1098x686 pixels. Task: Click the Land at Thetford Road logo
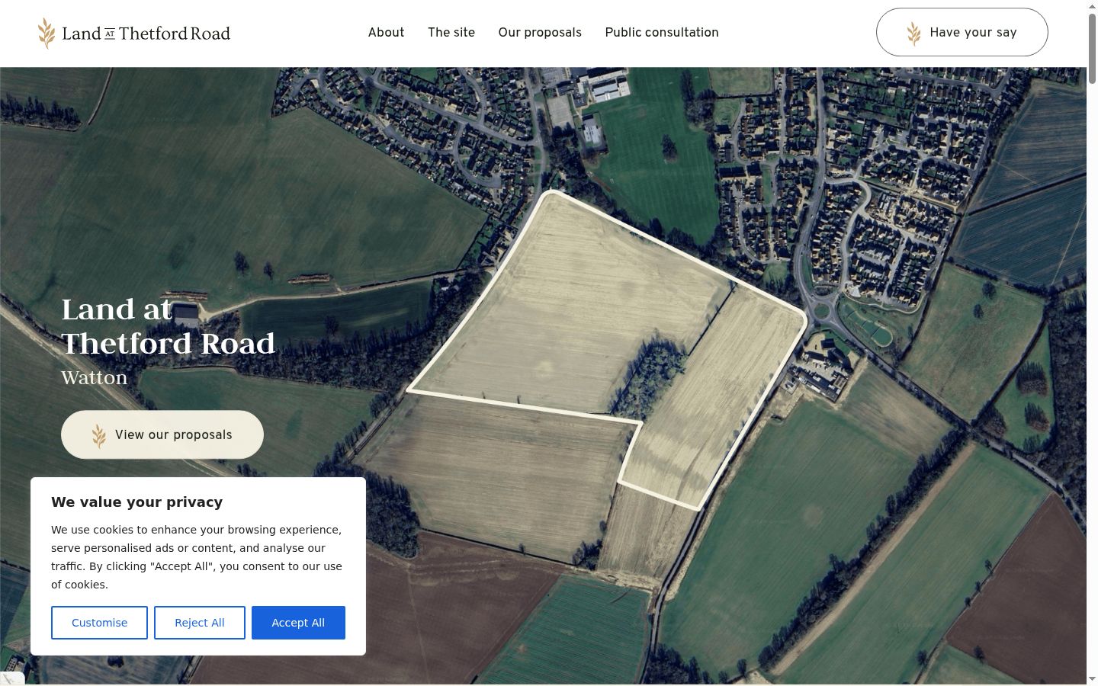(x=134, y=34)
